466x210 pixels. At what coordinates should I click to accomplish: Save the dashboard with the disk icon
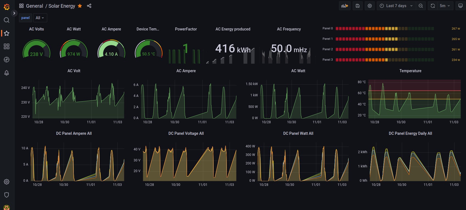tap(358, 6)
